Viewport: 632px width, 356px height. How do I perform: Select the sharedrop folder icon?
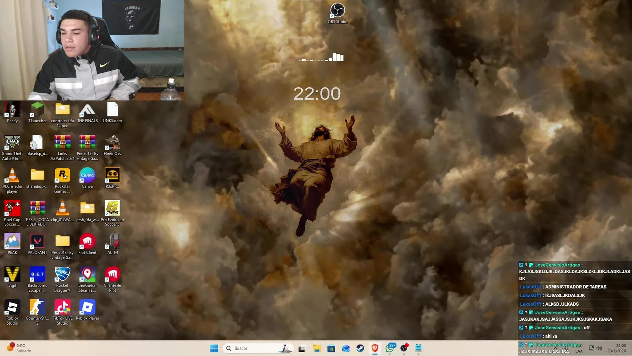(38, 178)
